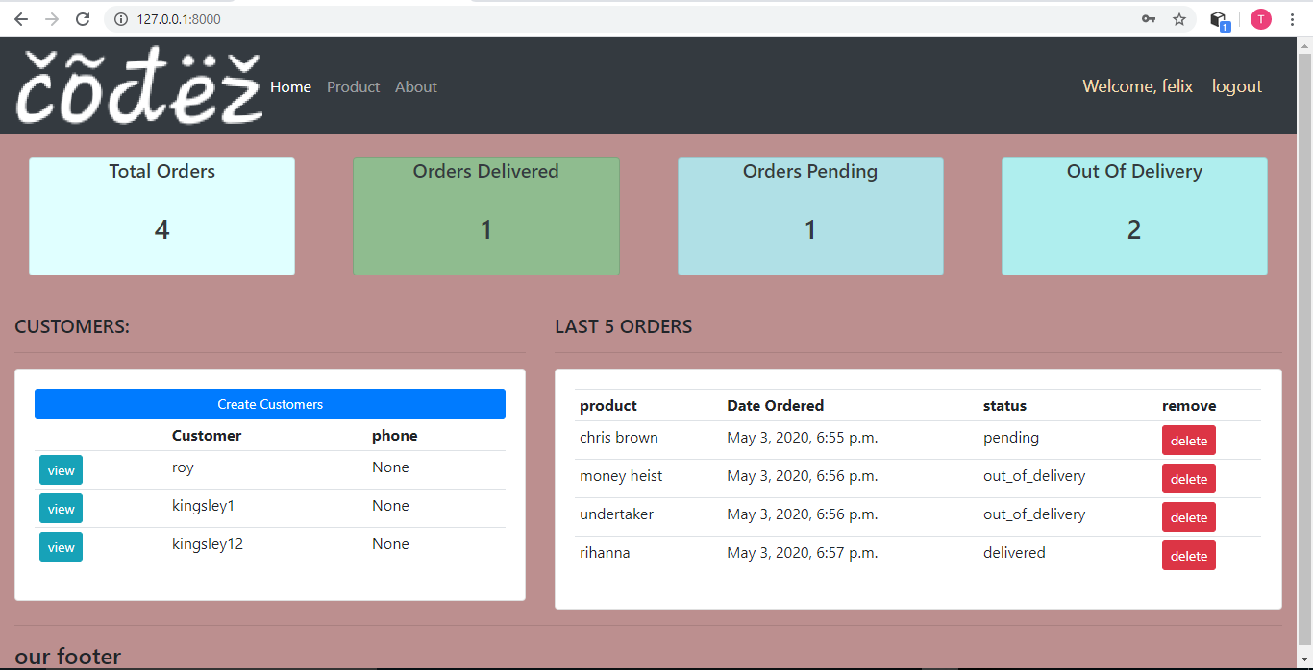Bookmark the page using the star icon
Screen dimensions: 1313x670
[x=1179, y=18]
